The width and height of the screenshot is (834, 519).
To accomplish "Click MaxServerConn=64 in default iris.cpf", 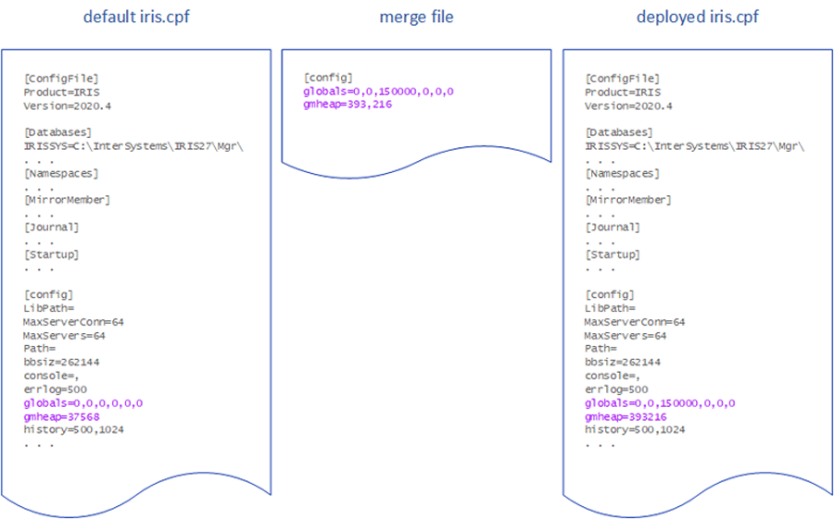I will [x=73, y=323].
